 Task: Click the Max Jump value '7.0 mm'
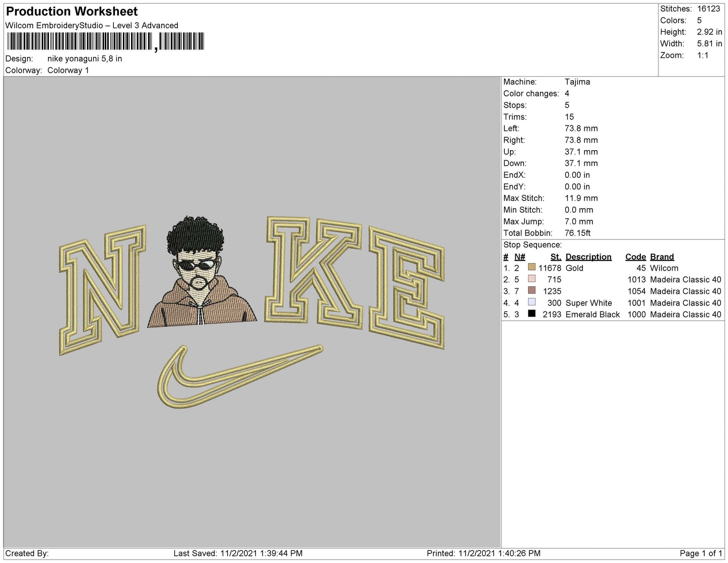579,221
